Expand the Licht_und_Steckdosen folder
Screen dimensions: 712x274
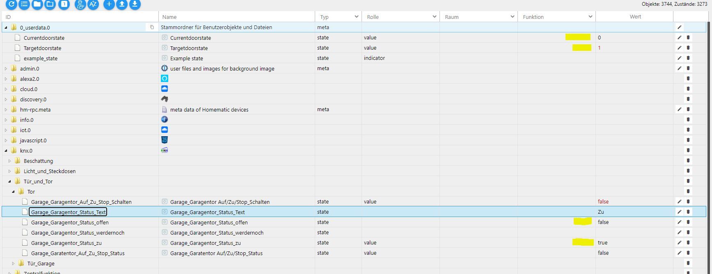pos(10,171)
